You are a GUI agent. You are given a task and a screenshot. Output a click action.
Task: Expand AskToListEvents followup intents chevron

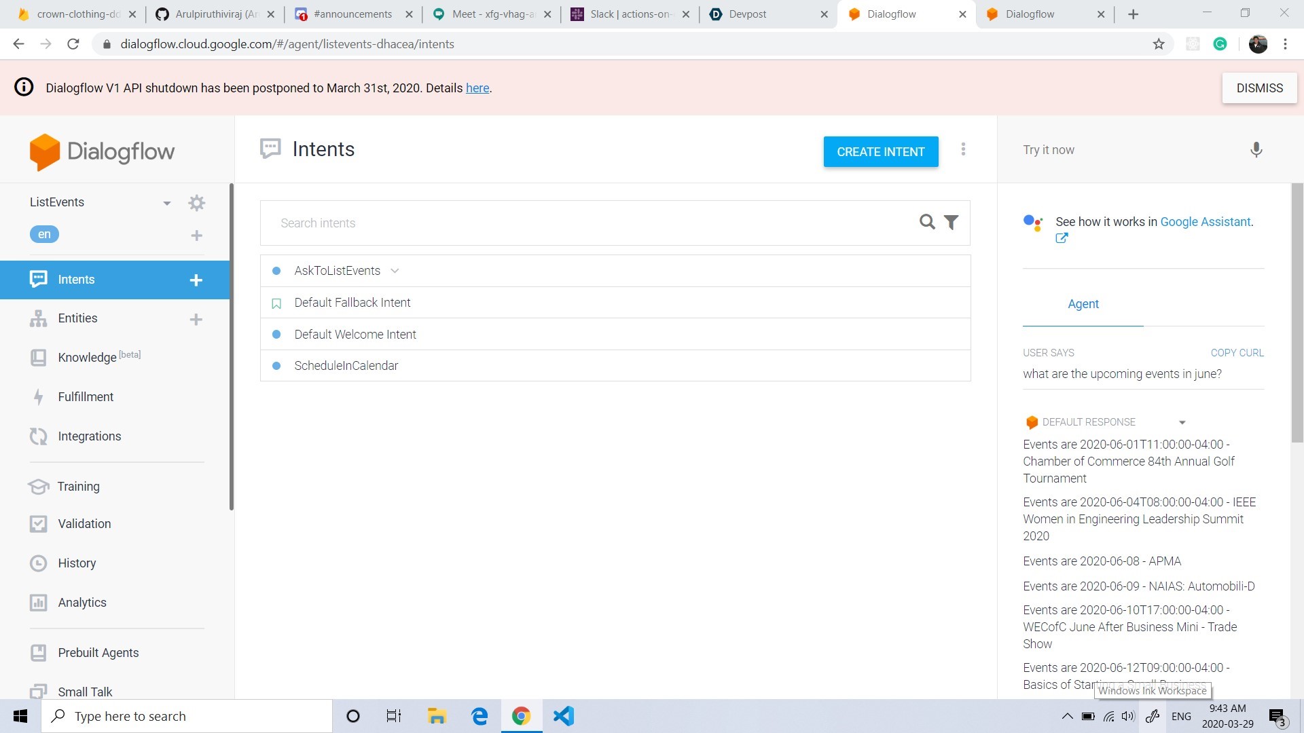pos(395,271)
